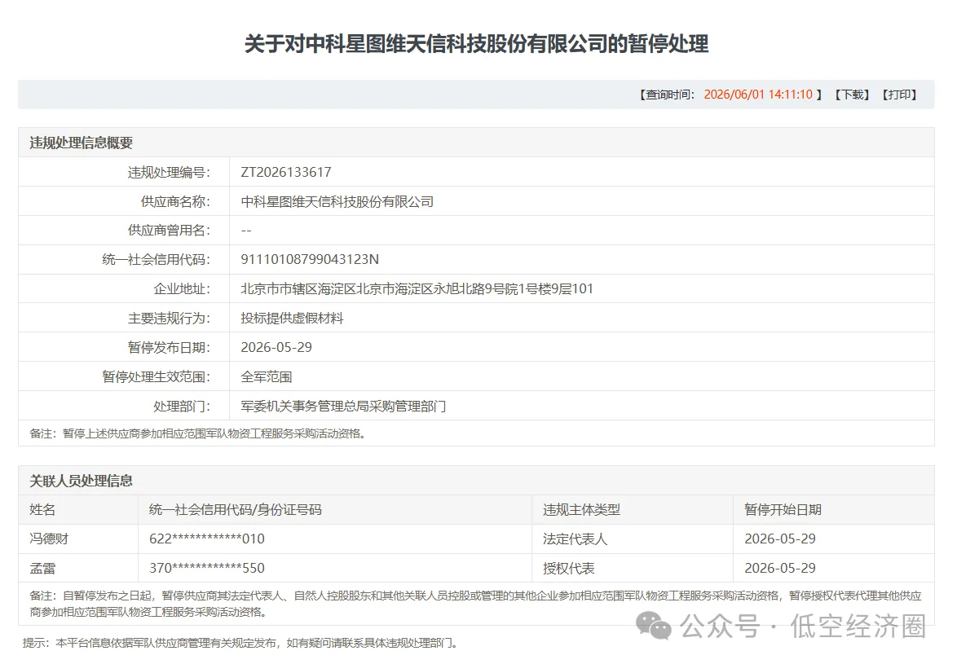Select the 违规处理信息概要 section header
The width and height of the screenshot is (957, 664).
[x=82, y=143]
